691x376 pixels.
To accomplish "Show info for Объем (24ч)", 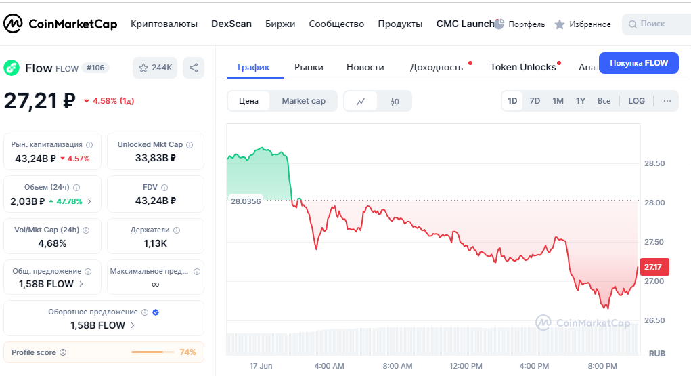I will coord(76,188).
